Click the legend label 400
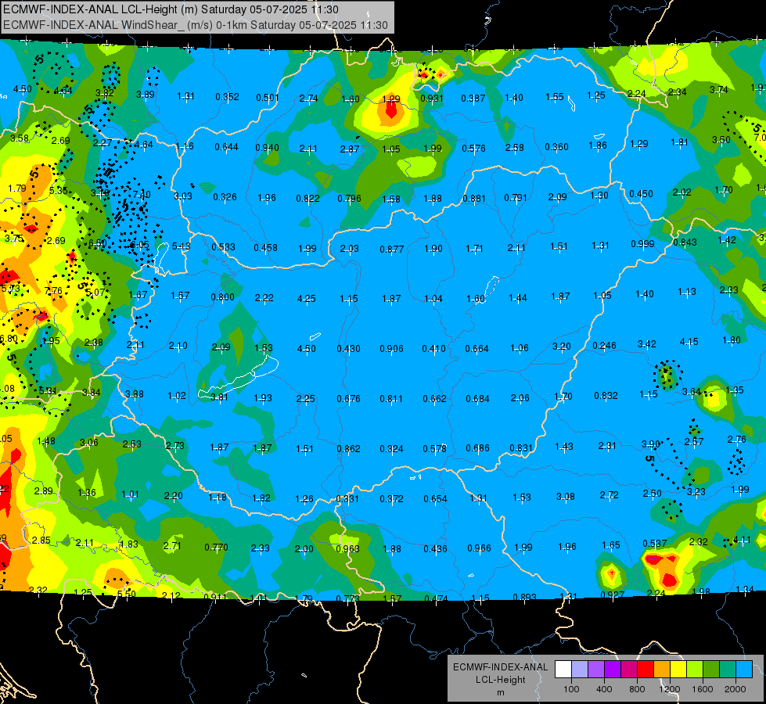 point(604,689)
